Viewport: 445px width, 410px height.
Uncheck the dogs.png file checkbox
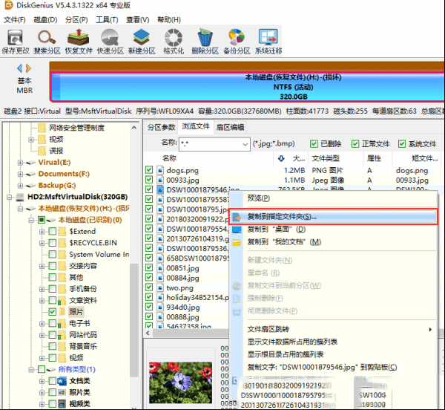point(149,170)
